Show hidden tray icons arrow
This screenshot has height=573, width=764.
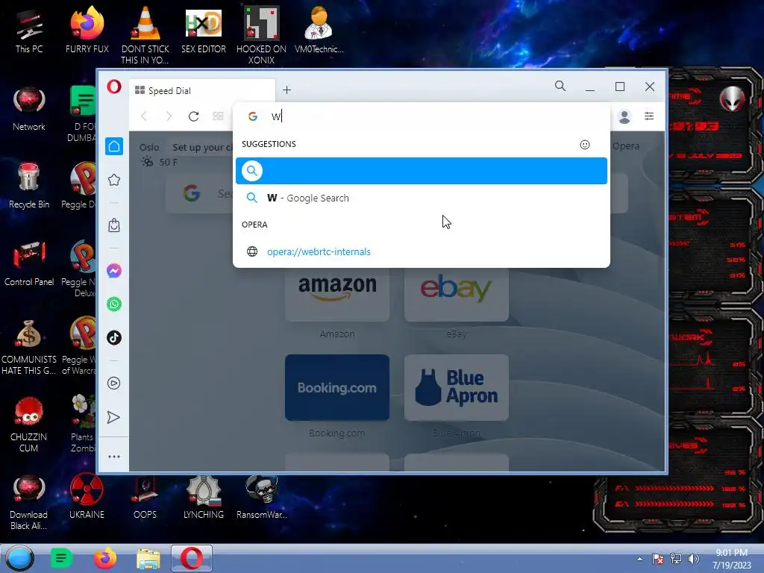[x=639, y=559]
